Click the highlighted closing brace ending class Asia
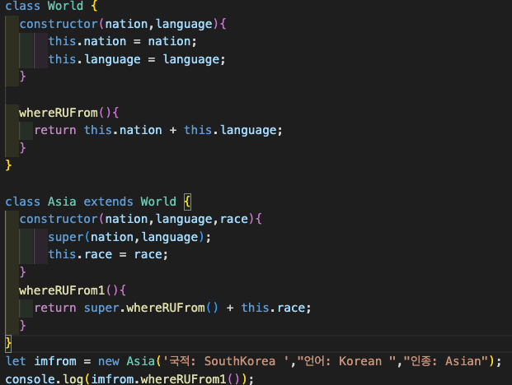 pyautogui.click(x=8, y=343)
